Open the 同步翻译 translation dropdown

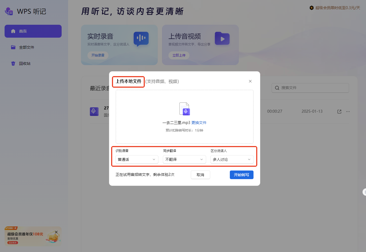[x=184, y=159]
